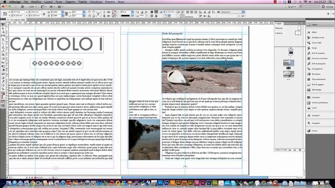335x188 pixels.
Task: Select the Rectangle Frame tool
Action: pos(3,54)
